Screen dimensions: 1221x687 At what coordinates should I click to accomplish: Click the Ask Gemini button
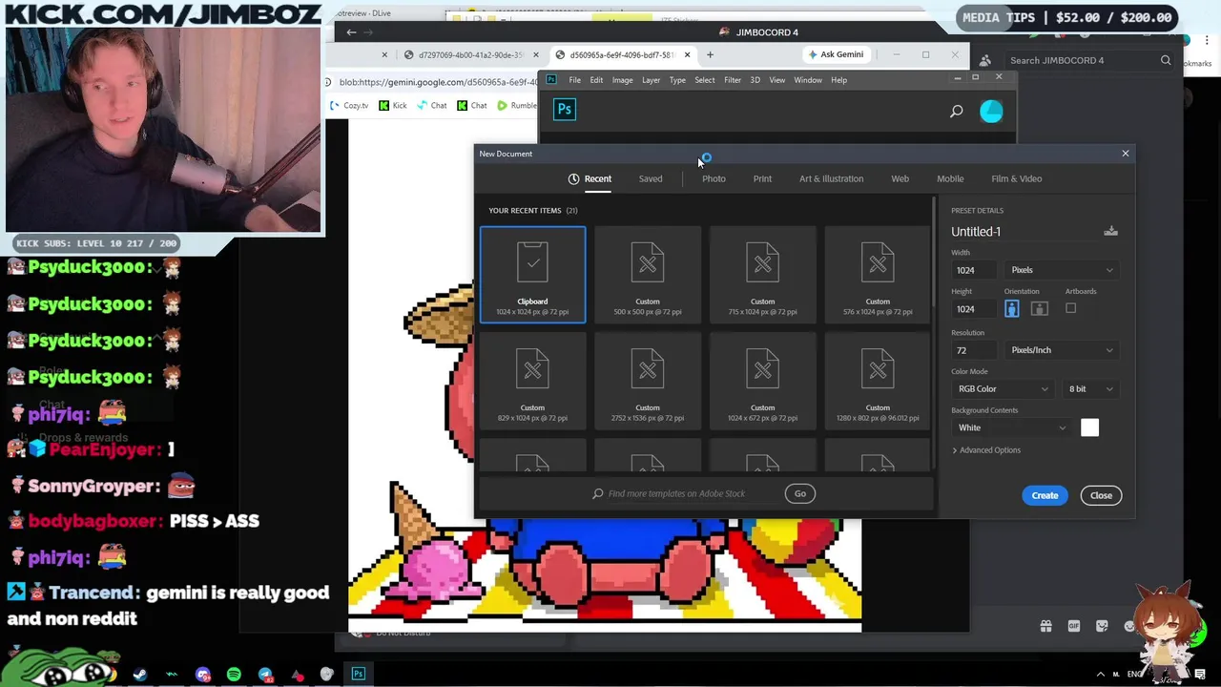835,54
